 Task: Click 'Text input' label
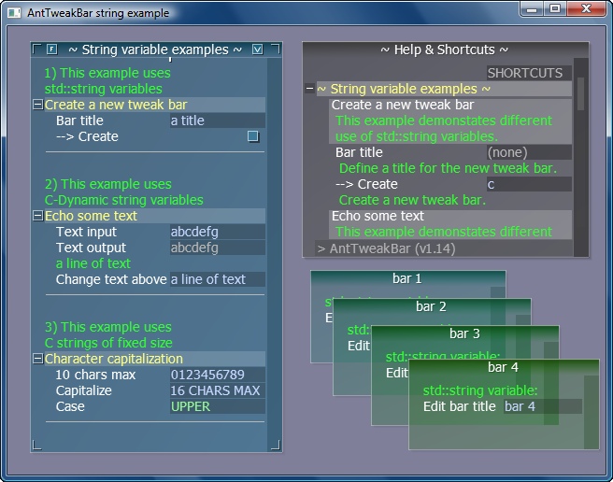point(86,232)
